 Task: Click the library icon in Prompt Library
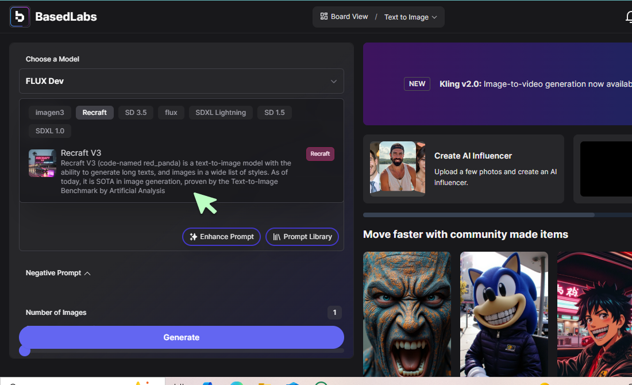(276, 237)
